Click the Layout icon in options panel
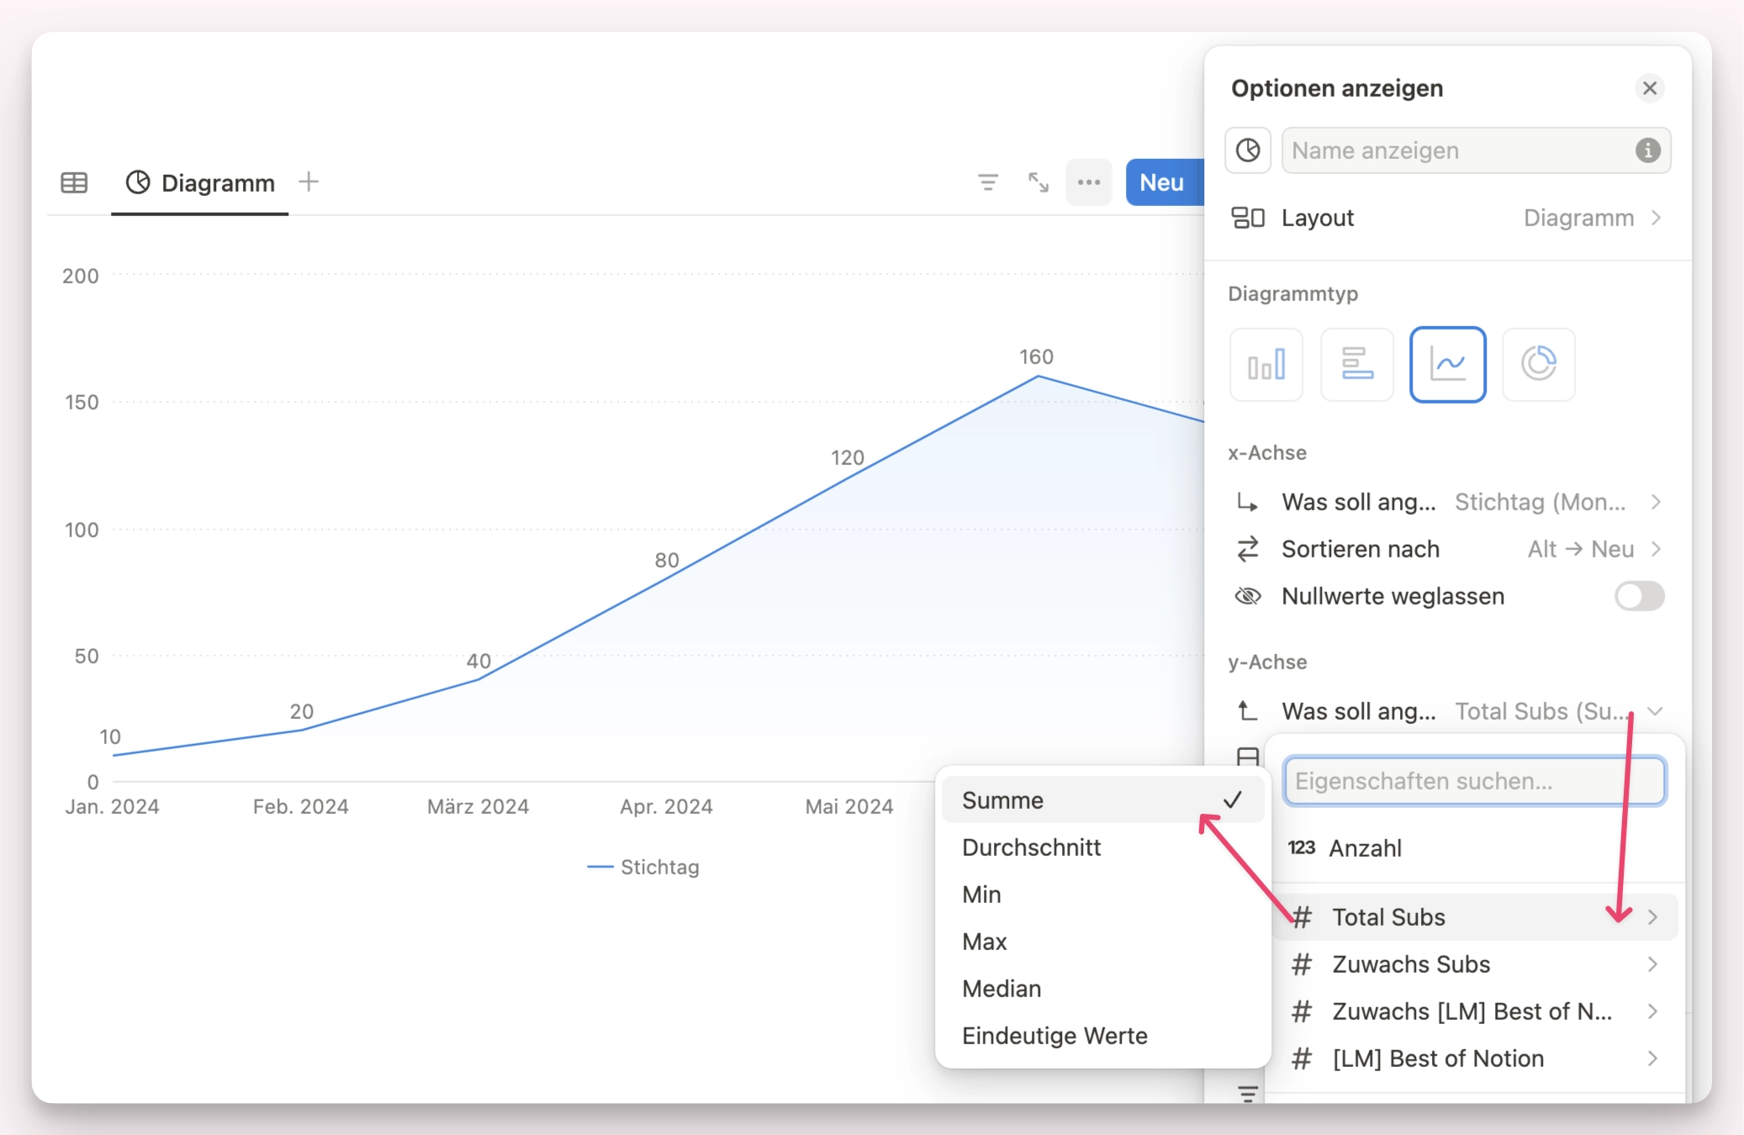The height and width of the screenshot is (1135, 1744). coord(1248,218)
